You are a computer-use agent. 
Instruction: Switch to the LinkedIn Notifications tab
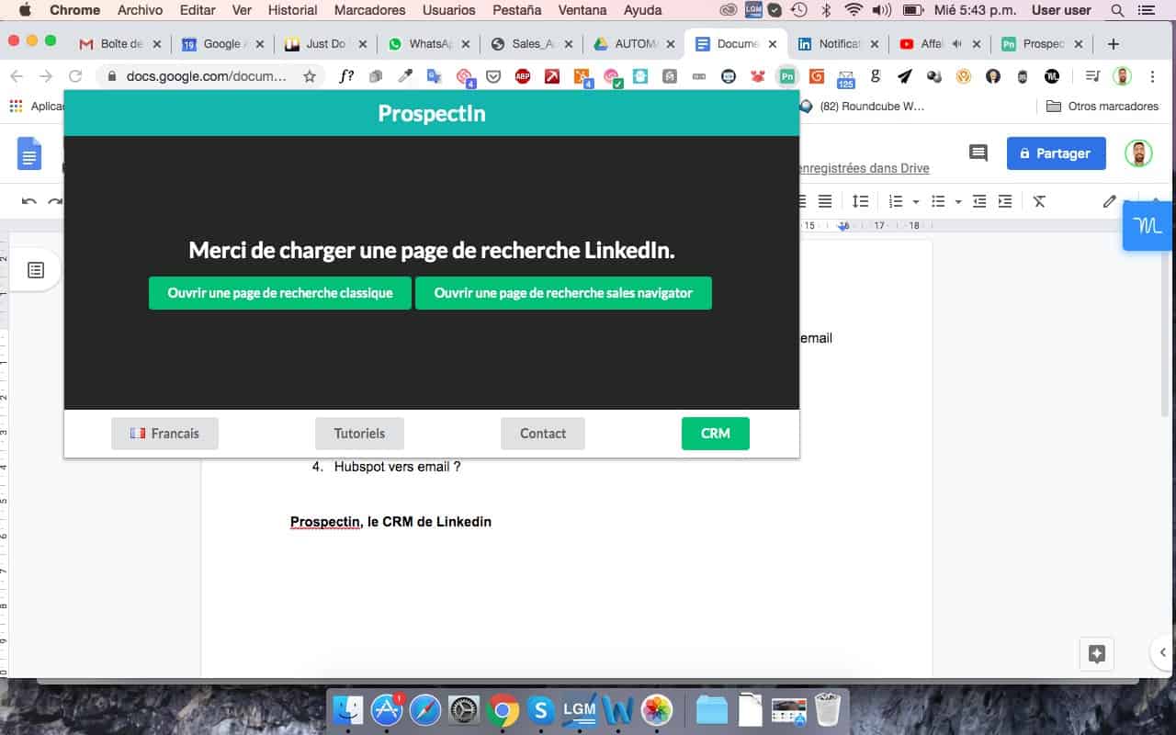click(x=839, y=43)
